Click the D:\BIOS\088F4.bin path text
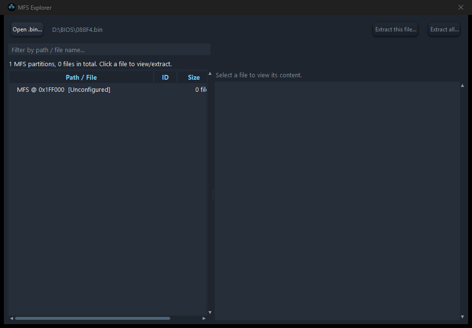 [x=77, y=30]
